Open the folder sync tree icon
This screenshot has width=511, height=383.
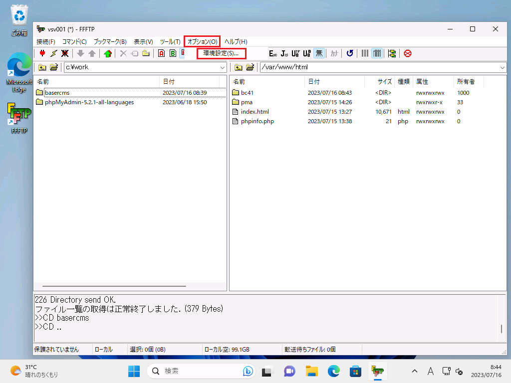point(392,53)
